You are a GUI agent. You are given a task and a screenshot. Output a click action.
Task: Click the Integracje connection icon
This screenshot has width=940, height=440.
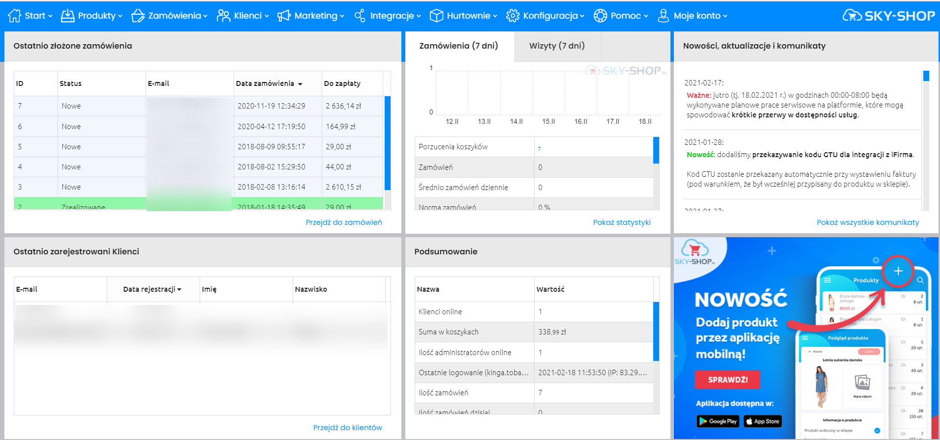point(360,16)
